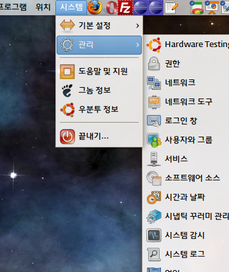
Task: Open 시간과 날짜
Action: (x=186, y=197)
